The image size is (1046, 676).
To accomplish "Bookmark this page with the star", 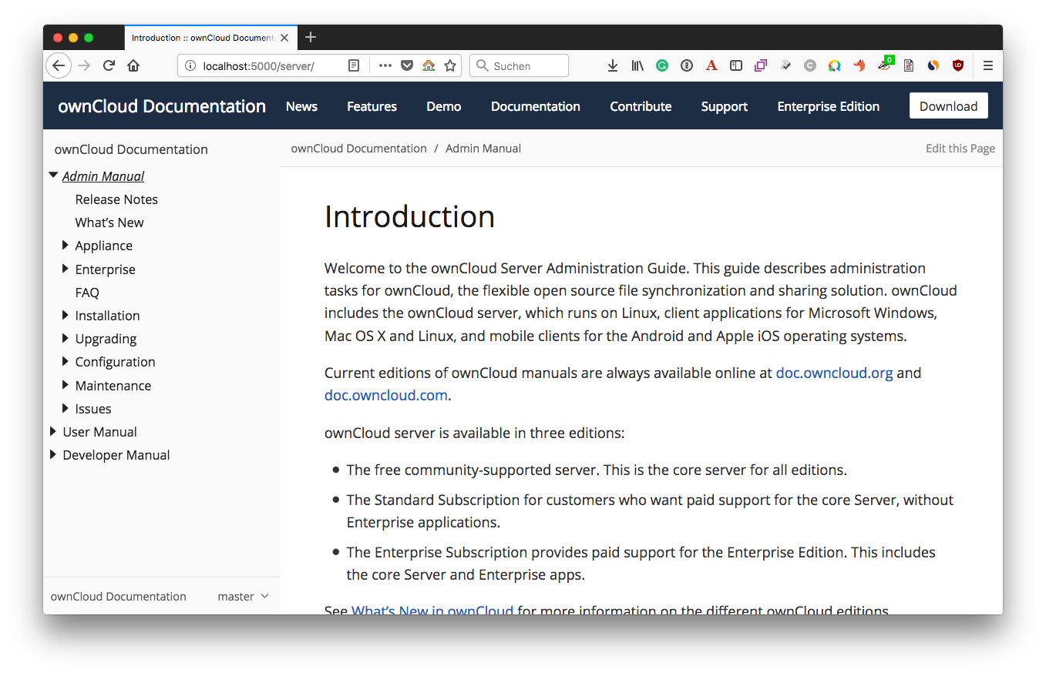I will pyautogui.click(x=450, y=66).
